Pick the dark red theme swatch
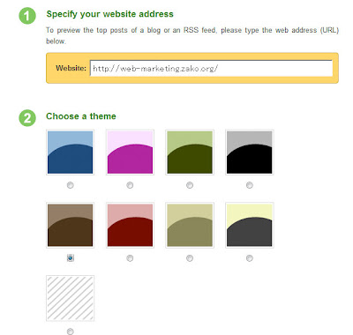353x335 pixels. [130, 225]
